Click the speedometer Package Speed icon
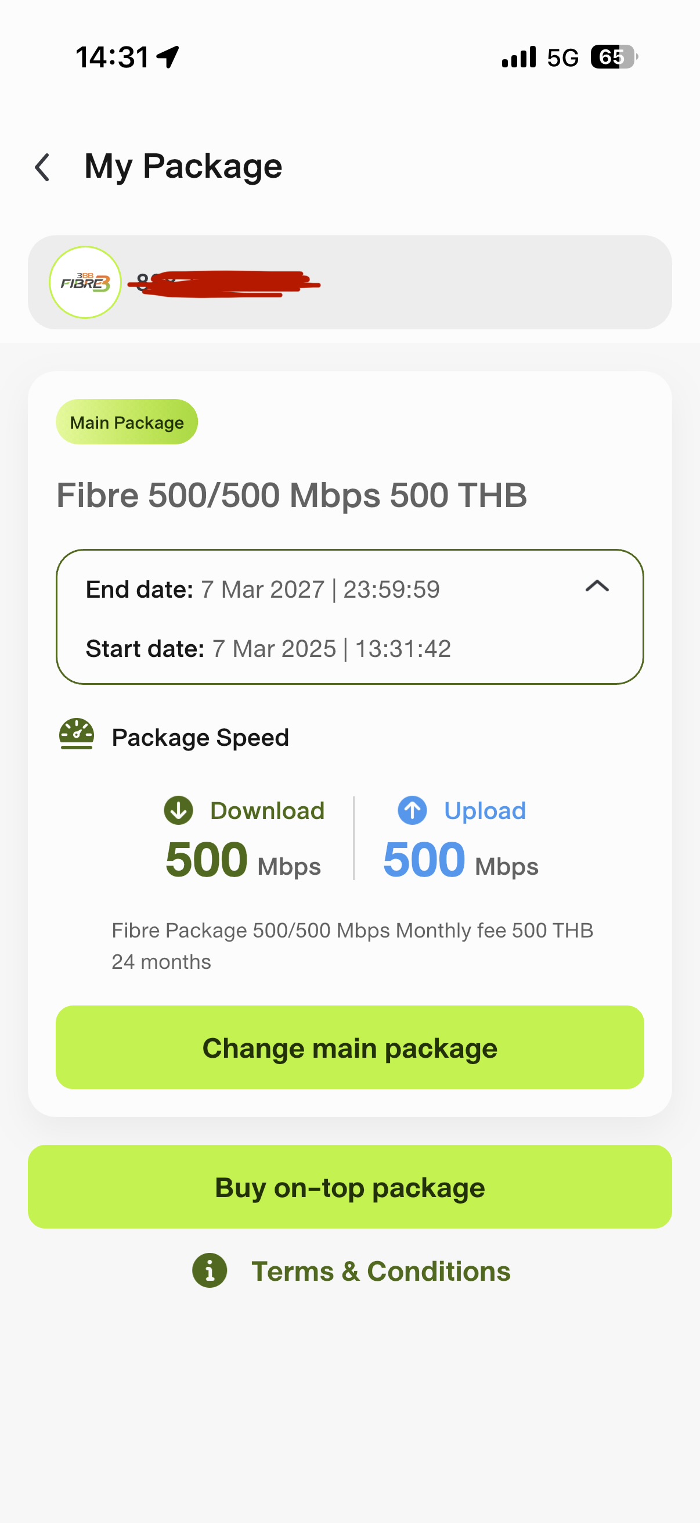 tap(76, 734)
